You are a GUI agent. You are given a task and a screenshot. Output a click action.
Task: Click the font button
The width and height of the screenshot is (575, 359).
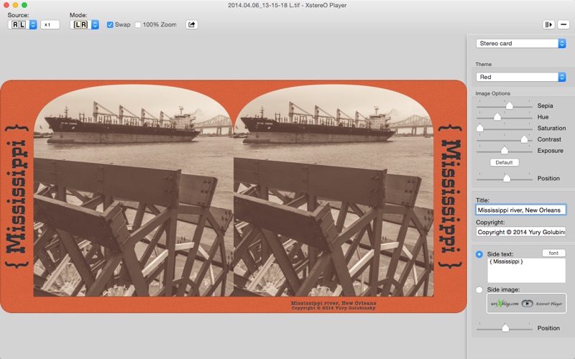553,253
